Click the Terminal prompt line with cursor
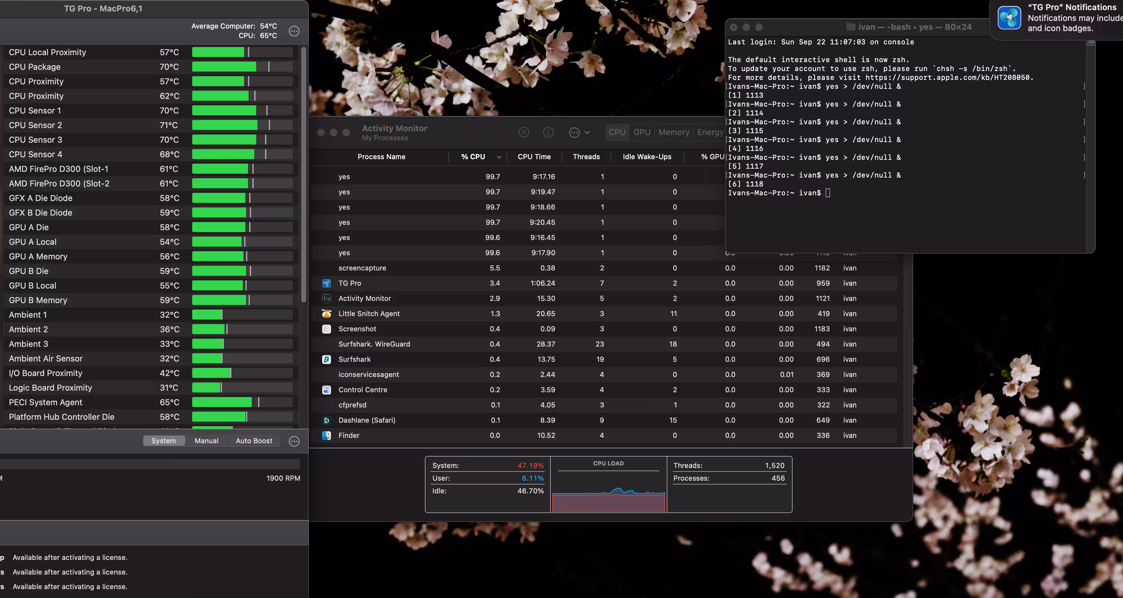 tap(779, 193)
